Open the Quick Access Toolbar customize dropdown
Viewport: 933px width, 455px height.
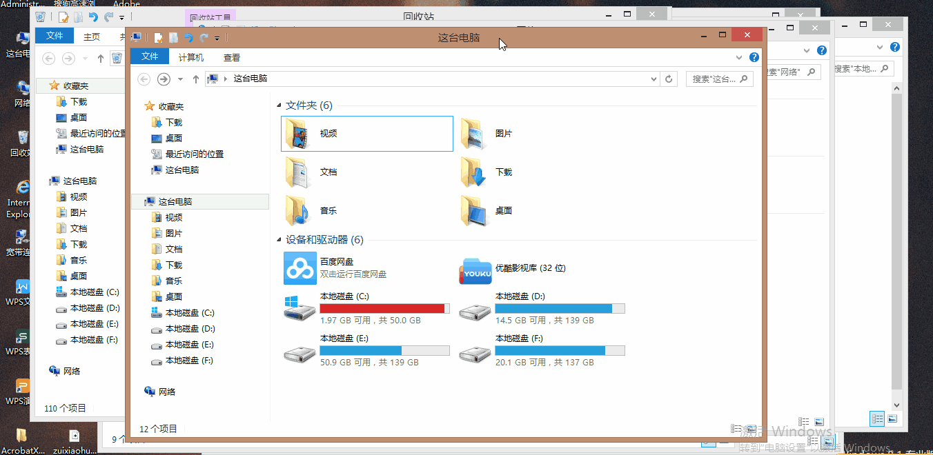[217, 38]
